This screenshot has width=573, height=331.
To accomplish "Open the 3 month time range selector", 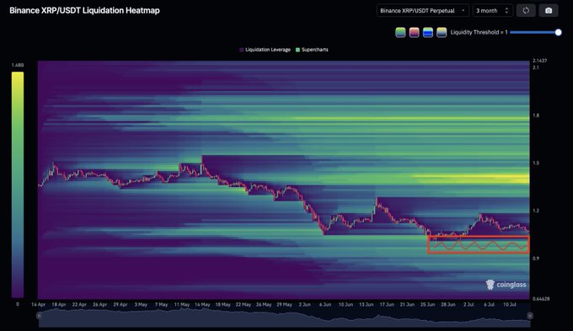I will (493, 11).
